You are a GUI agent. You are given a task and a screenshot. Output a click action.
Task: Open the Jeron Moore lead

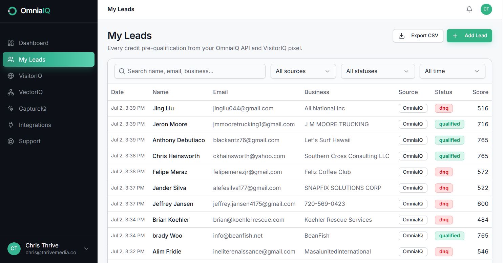(x=170, y=124)
